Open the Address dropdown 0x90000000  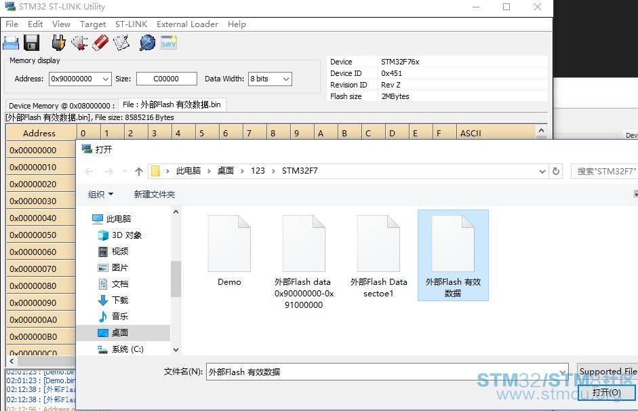105,79
